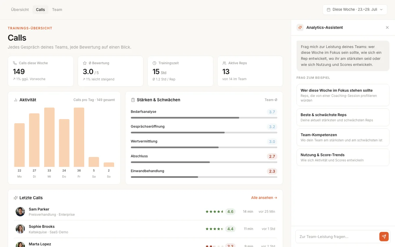This screenshot has height=247, width=395.
Task: Click the star icon next to Ø Bewertung
Action: tap(85, 63)
